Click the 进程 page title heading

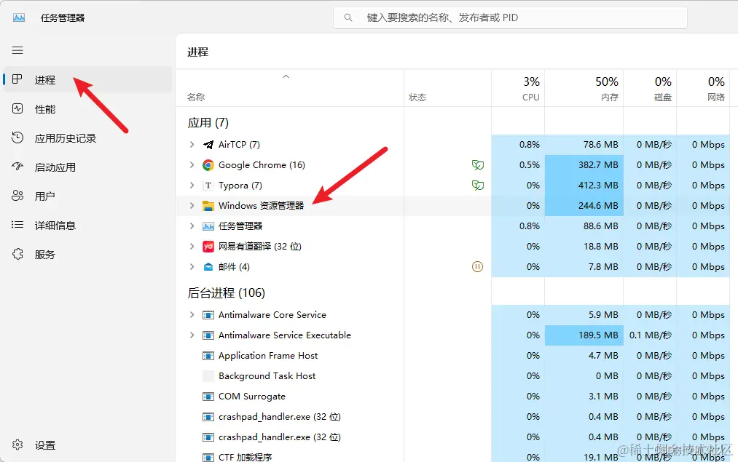pos(197,52)
